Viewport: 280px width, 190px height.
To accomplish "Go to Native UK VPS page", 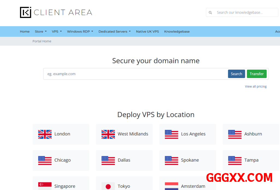I will (147, 32).
